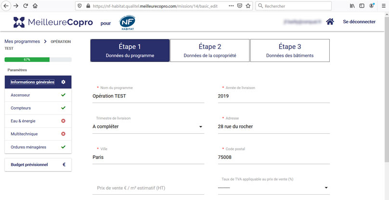The width and height of the screenshot is (389, 200).
Task: Click the 67% progress bar
Action: (38, 60)
